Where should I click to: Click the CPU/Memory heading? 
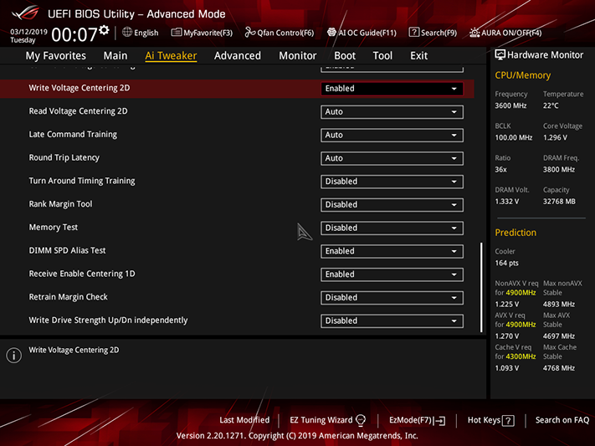click(523, 75)
